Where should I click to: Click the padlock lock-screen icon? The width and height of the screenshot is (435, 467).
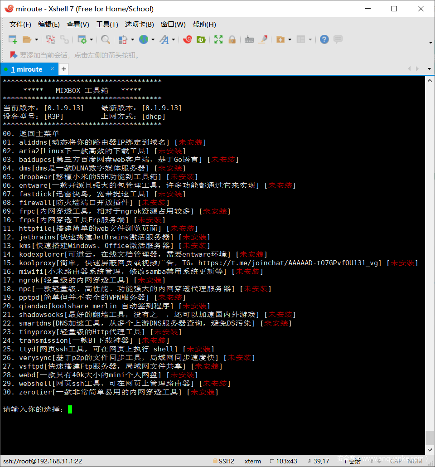pos(232,39)
